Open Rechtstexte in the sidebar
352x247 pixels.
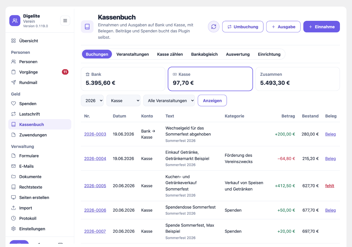coord(40,187)
